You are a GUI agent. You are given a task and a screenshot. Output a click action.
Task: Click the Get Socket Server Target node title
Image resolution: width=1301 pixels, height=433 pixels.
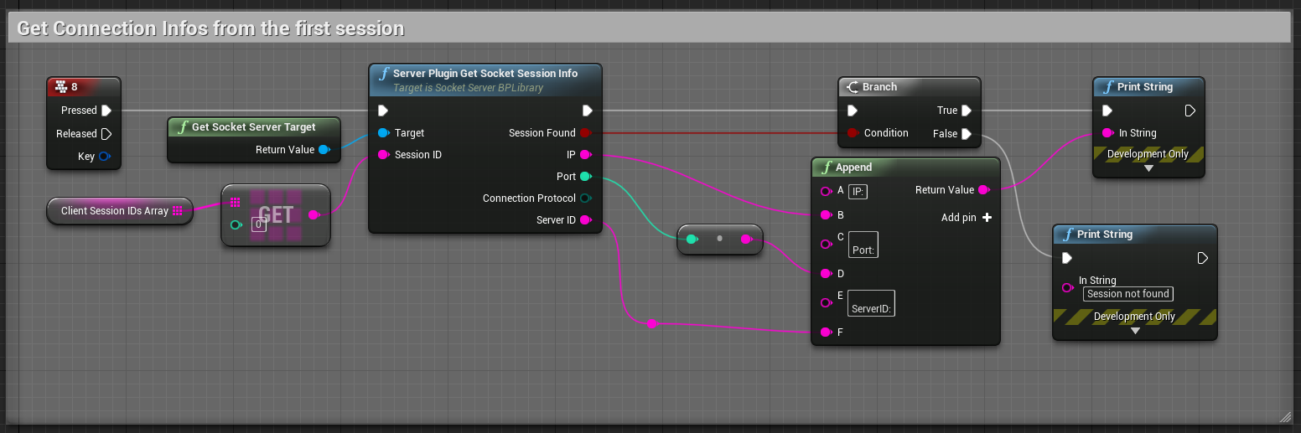pyautogui.click(x=253, y=127)
